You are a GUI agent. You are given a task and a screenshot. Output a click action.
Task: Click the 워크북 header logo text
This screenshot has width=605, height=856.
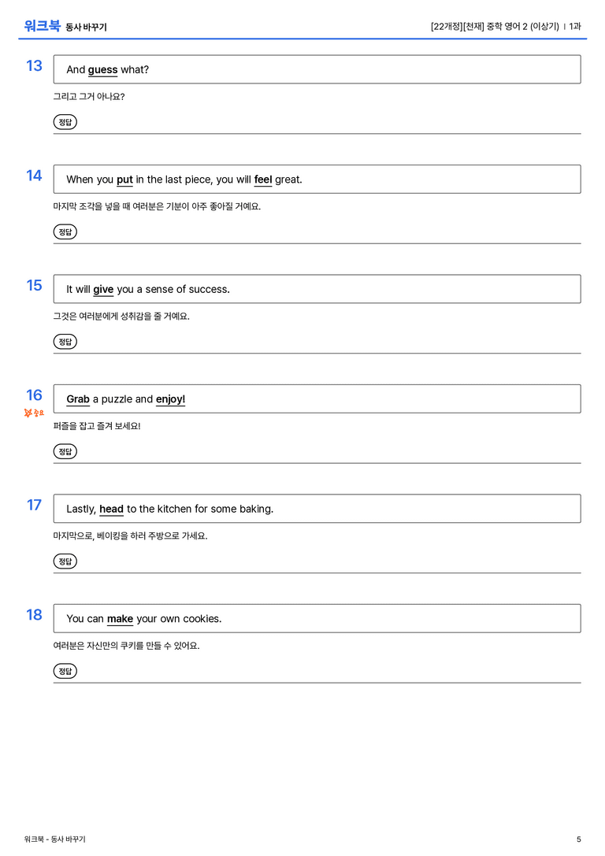[42, 26]
